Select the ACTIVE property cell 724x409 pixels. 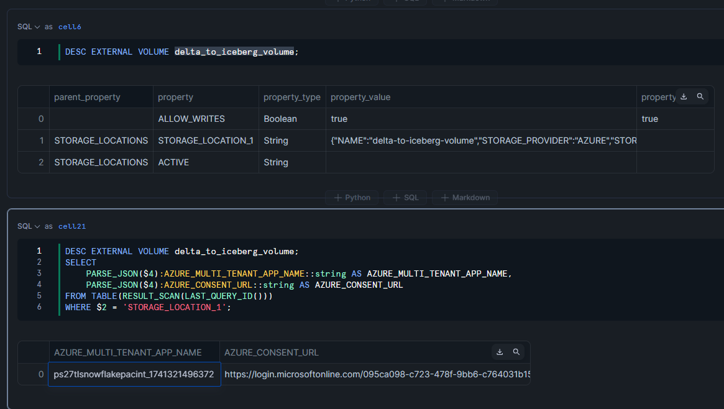pyautogui.click(x=206, y=162)
